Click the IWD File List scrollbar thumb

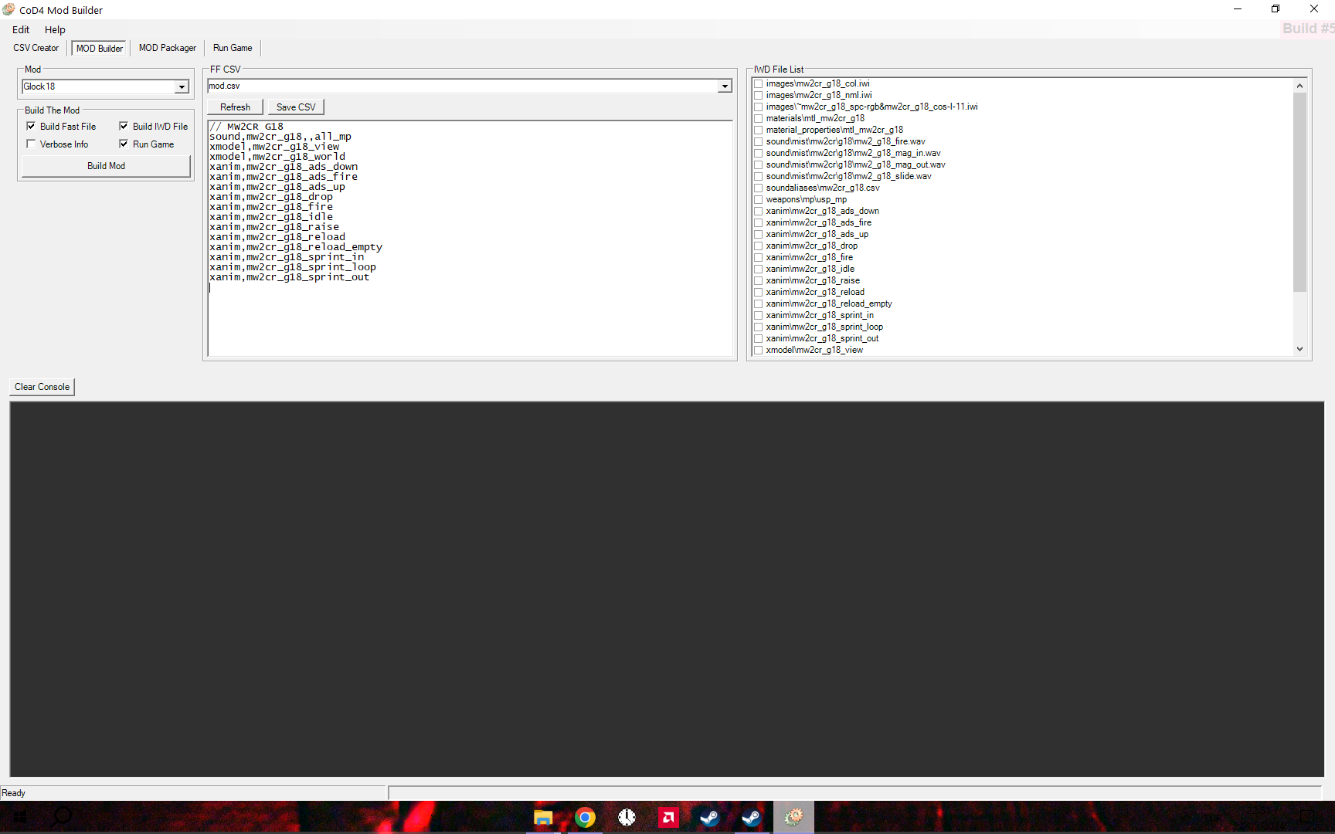1299,192
